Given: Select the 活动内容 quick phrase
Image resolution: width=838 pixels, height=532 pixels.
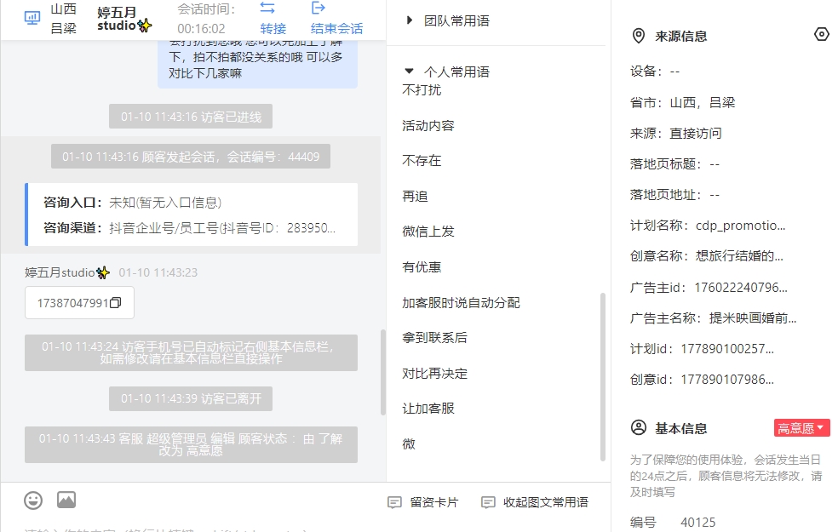Looking at the screenshot, I should pos(428,125).
